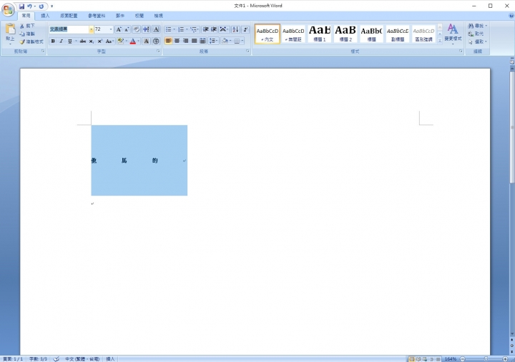Sort the selected text
Screen dimensions: 515x362
coord(235,29)
